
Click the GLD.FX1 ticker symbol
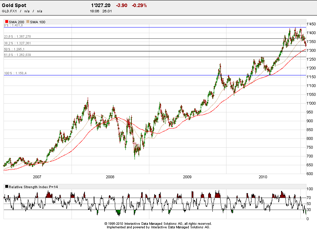pos(9,11)
